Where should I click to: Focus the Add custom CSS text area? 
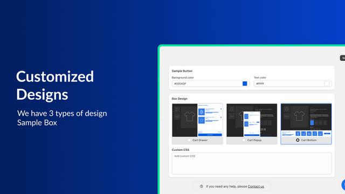(252, 163)
